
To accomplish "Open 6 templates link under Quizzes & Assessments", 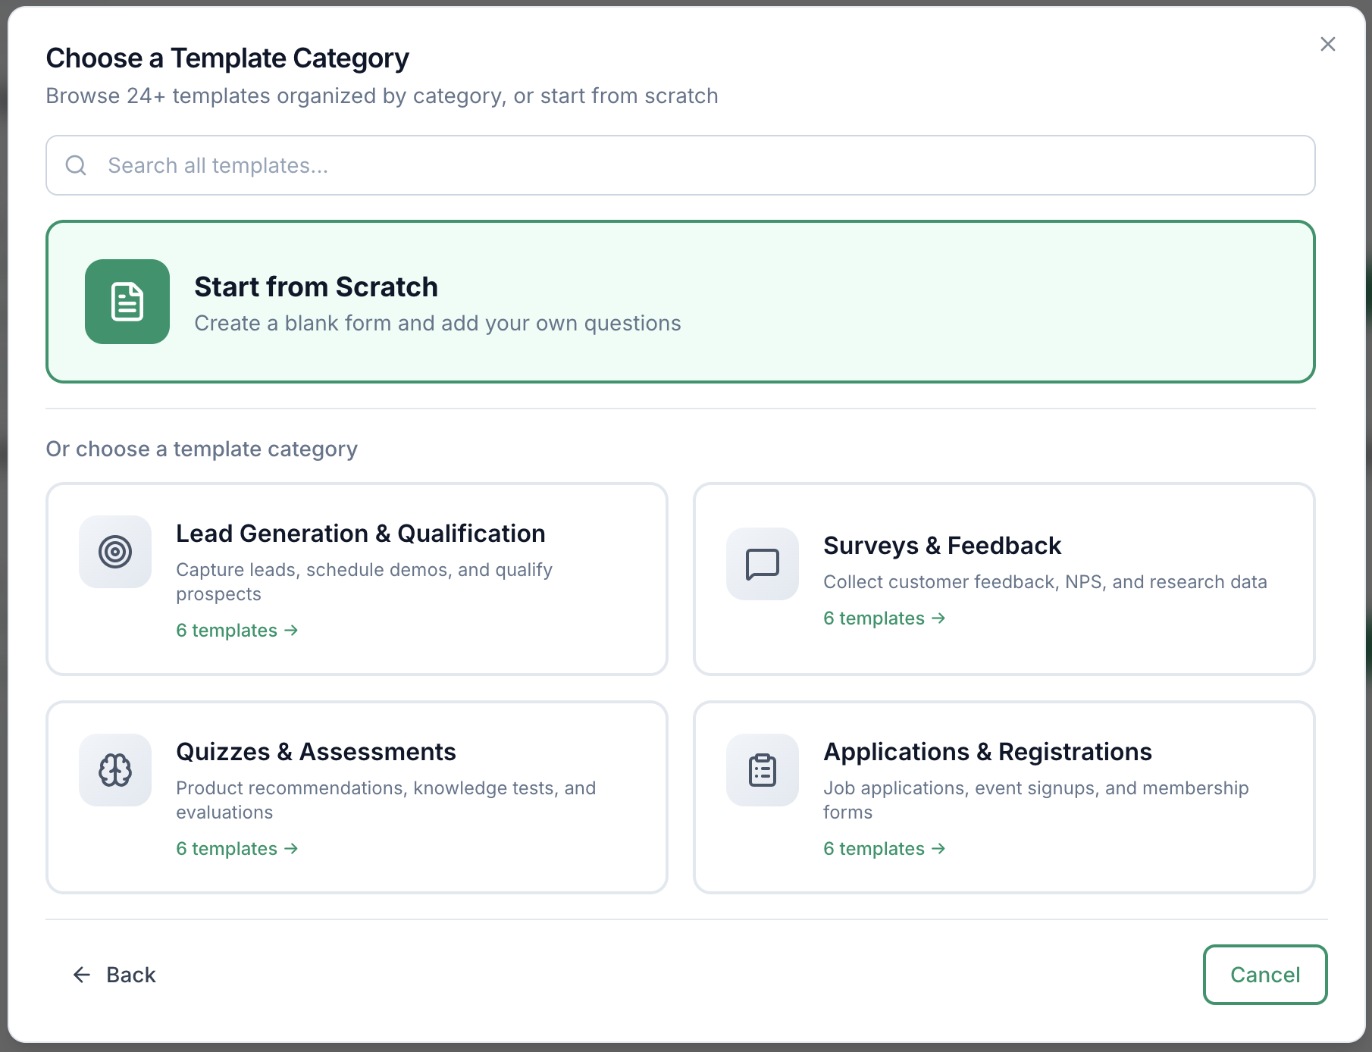I will point(237,849).
